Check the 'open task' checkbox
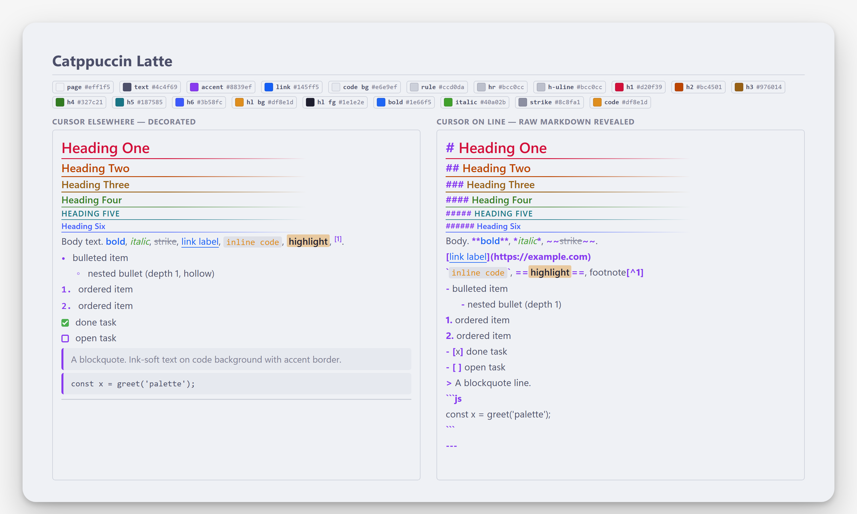Viewport: 857px width, 514px height. [65, 338]
